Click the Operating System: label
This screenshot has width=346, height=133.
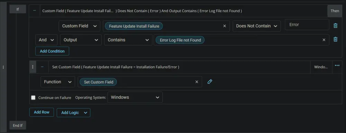[91, 98]
